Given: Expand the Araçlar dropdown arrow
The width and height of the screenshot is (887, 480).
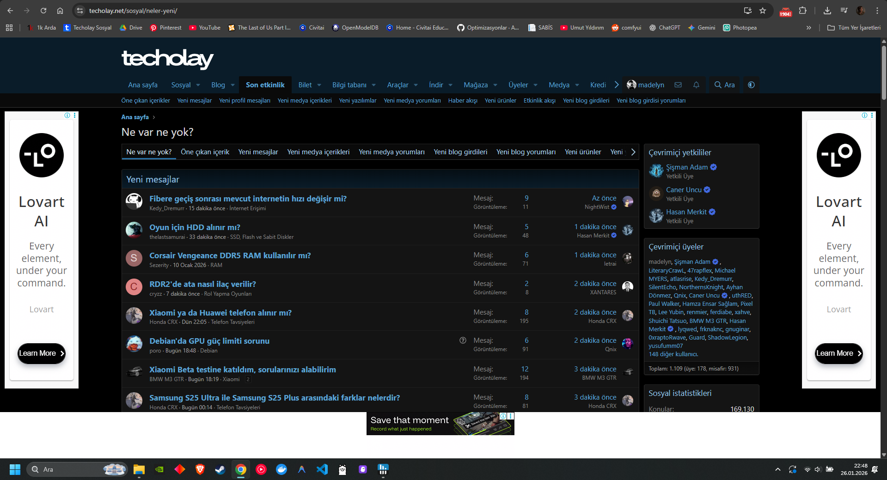Looking at the screenshot, I should [416, 85].
